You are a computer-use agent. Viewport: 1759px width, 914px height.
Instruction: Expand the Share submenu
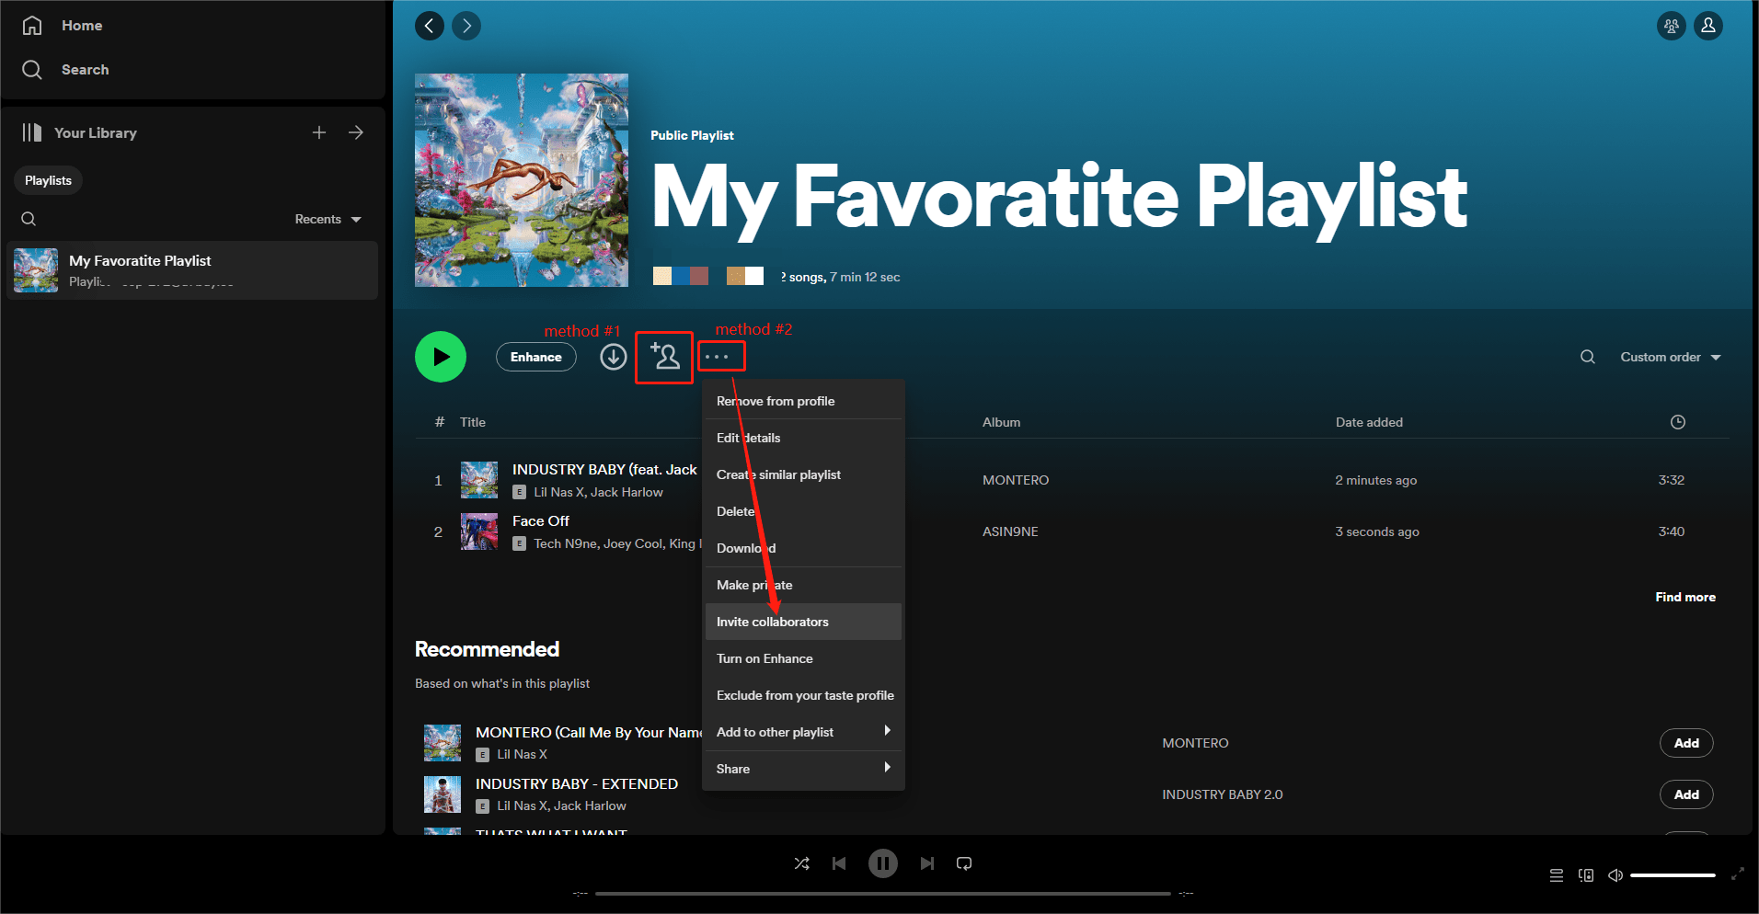(x=802, y=769)
